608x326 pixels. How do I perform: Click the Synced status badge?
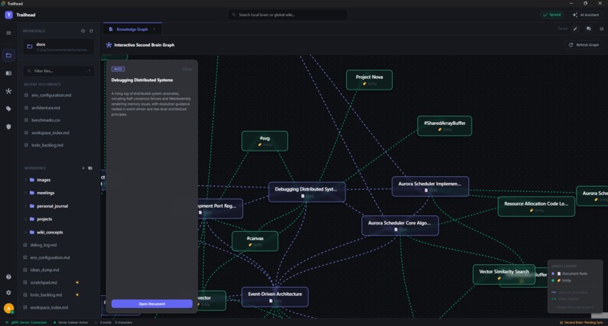(551, 15)
